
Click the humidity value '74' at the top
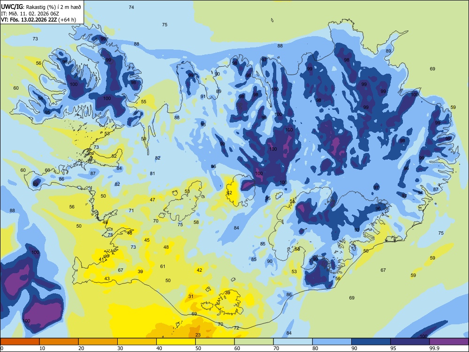point(131,7)
